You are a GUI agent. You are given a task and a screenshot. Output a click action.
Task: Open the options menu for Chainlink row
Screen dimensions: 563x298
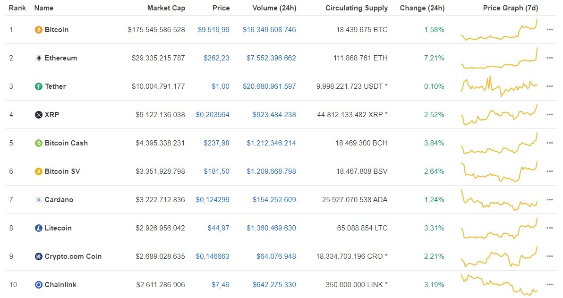tap(549, 284)
